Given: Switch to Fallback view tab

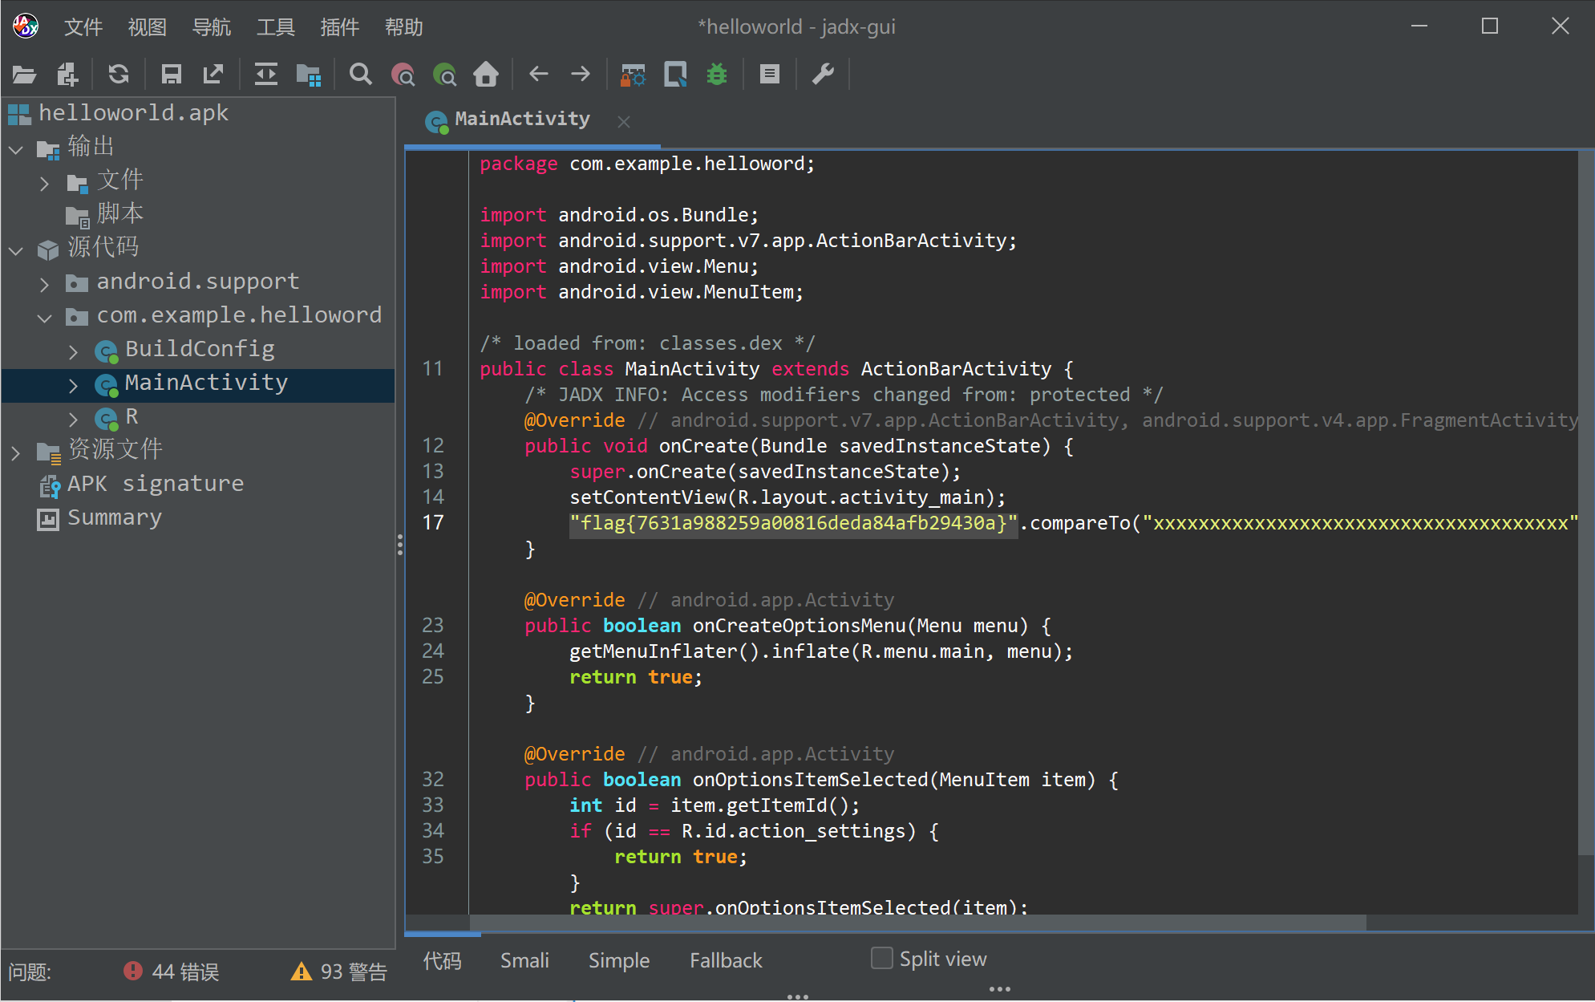Looking at the screenshot, I should click(726, 960).
